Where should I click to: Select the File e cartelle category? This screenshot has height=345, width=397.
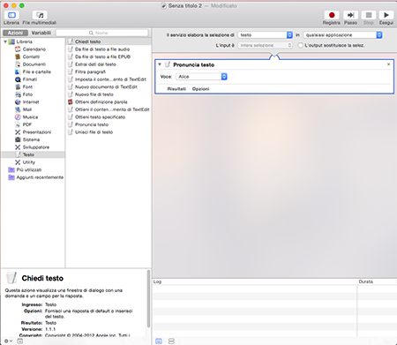(37, 71)
